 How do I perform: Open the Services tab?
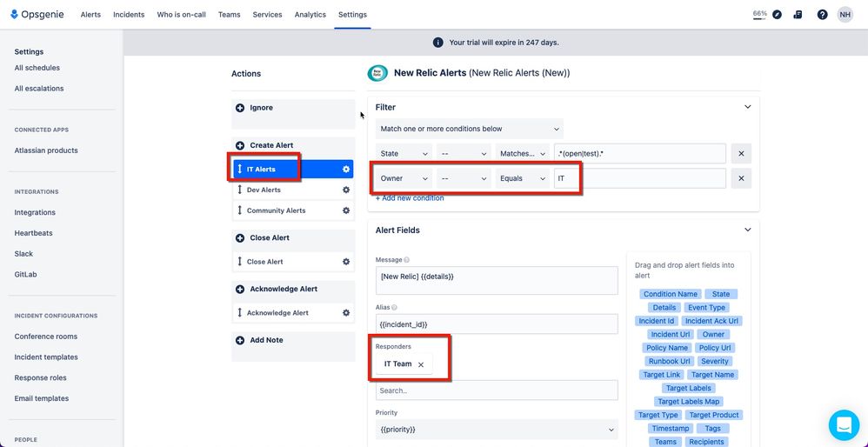point(267,15)
